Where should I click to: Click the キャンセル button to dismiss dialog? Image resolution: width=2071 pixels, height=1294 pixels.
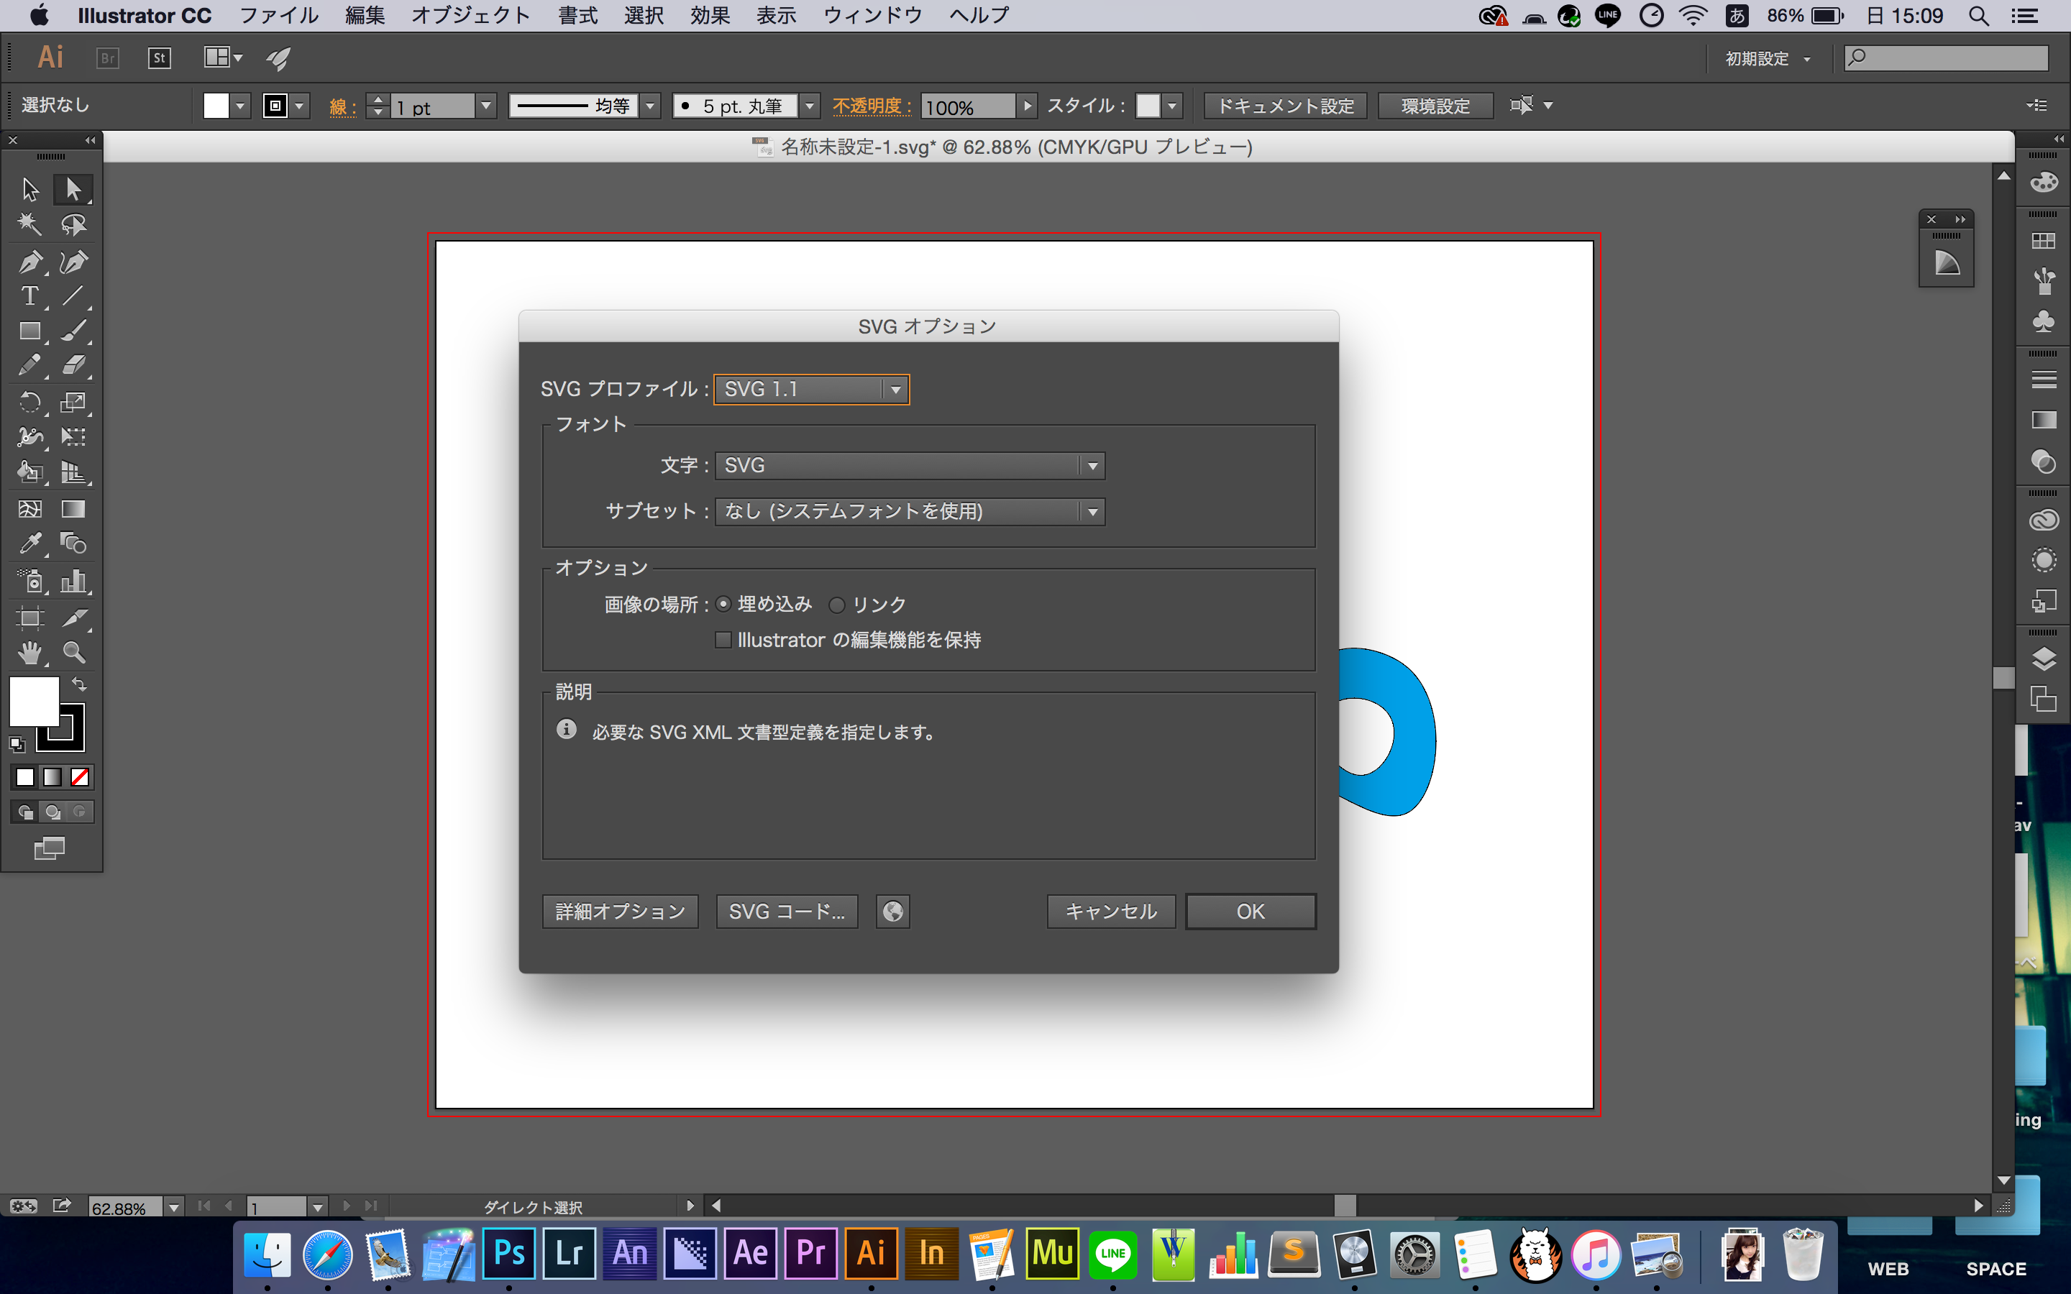(x=1111, y=911)
